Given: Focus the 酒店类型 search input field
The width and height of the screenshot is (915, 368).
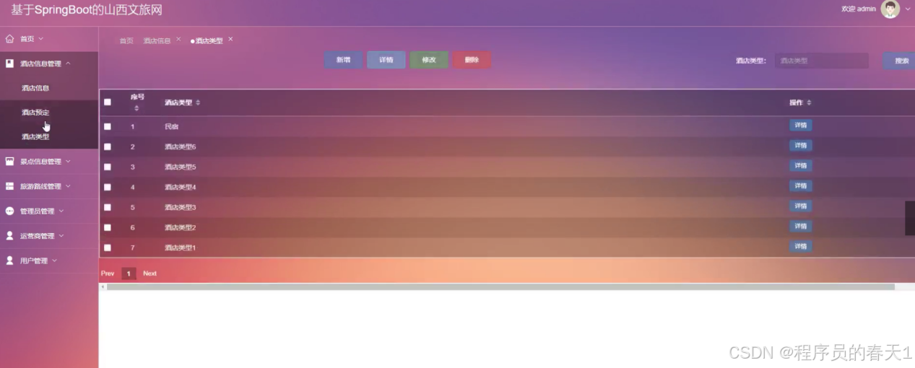Looking at the screenshot, I should (822, 61).
